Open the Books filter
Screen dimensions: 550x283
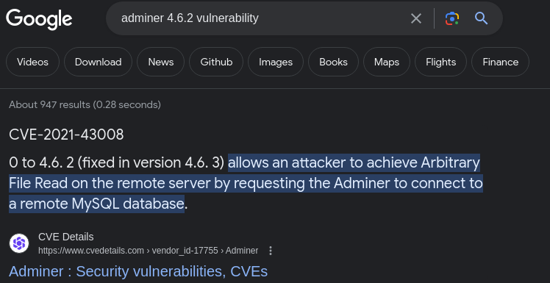tap(333, 62)
